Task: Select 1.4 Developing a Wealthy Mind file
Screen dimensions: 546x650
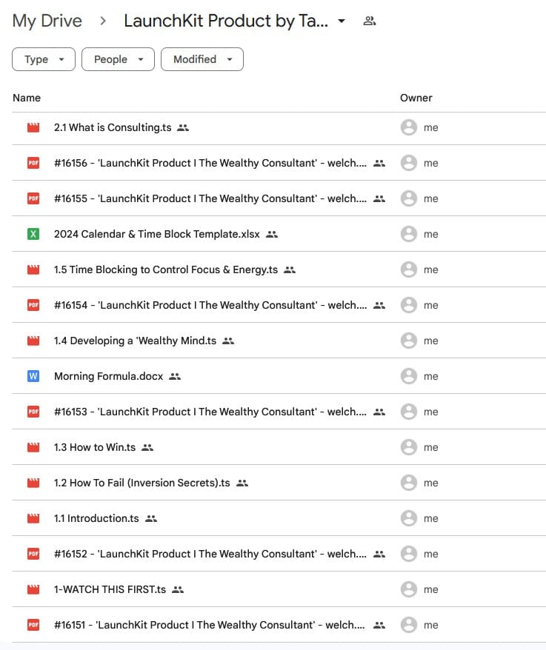Action: click(x=135, y=341)
